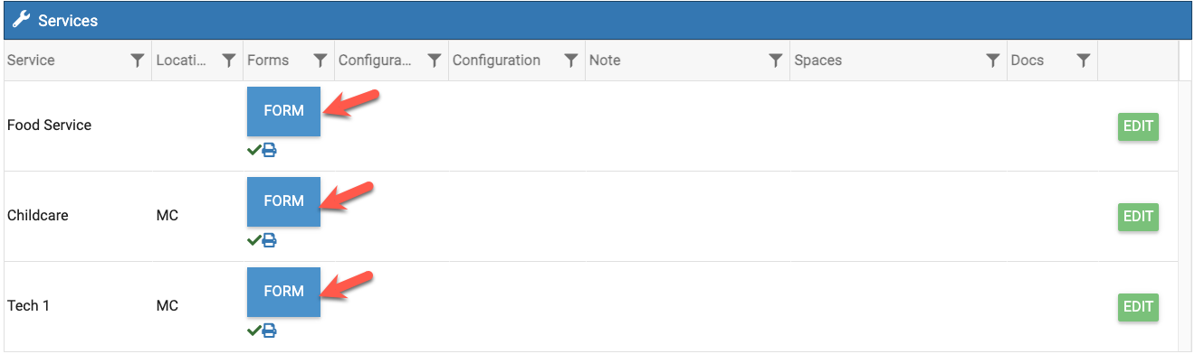
Task: Click the green checkmark under Food Service form
Action: point(254,150)
